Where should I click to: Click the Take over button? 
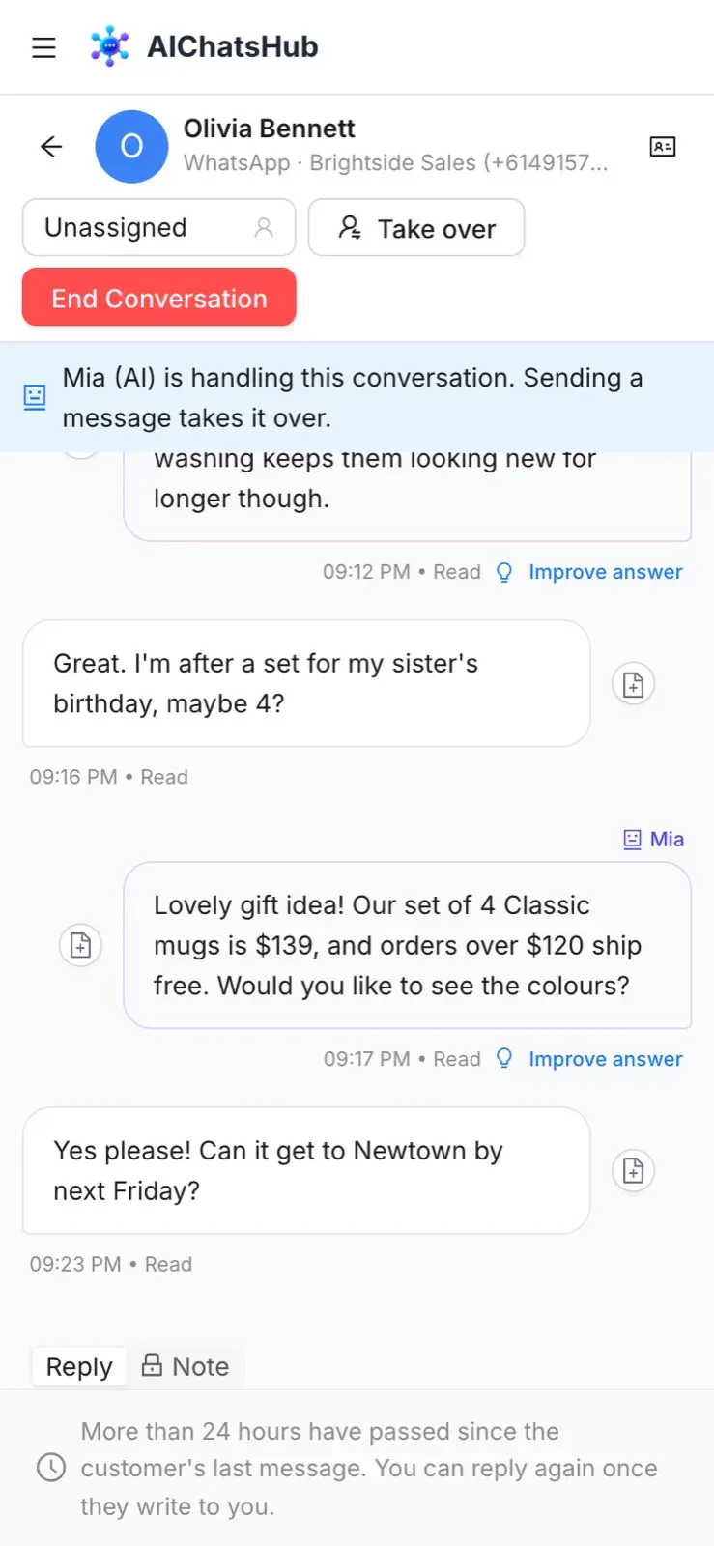pos(416,228)
